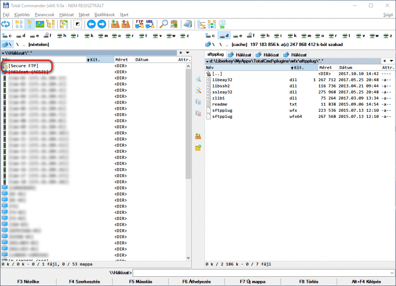396x286 pixels.
Task: Click the F4 Szerkesztés button
Action: 85,281
